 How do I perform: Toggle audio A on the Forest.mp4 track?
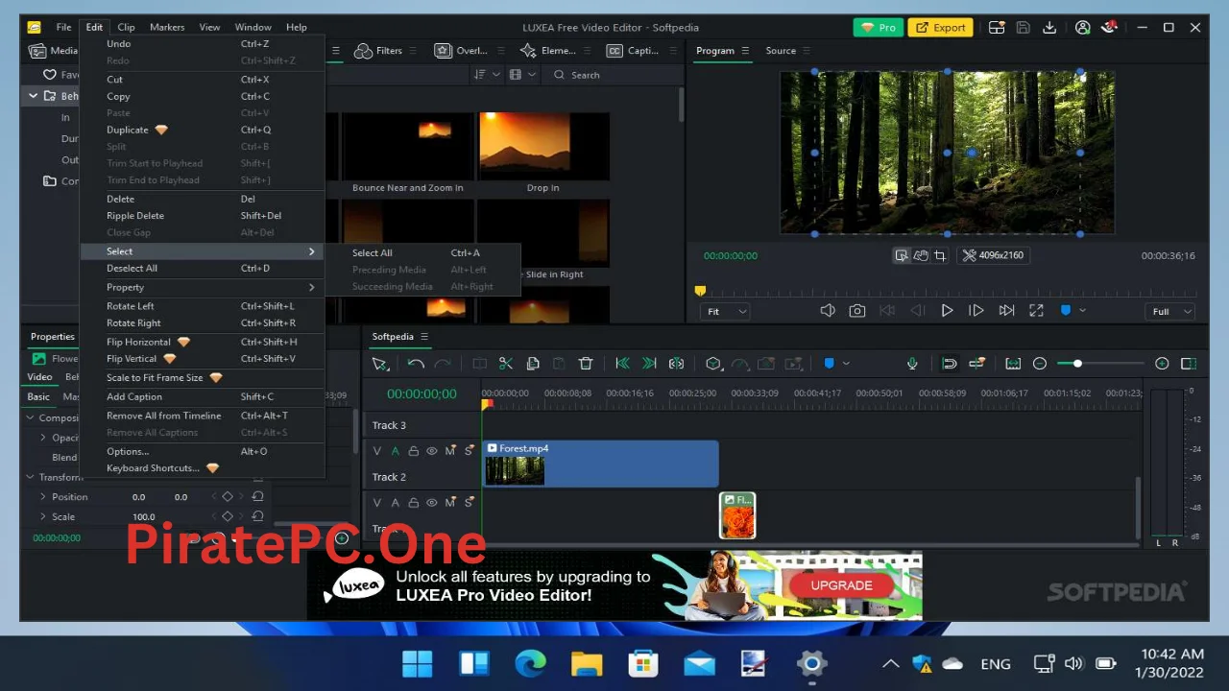click(x=395, y=451)
